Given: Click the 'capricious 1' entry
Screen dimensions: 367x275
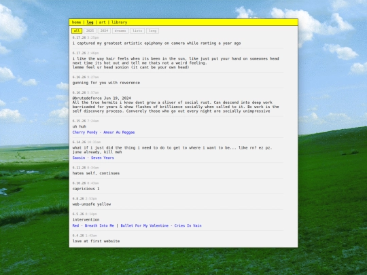Looking at the screenshot, I should (86, 189).
